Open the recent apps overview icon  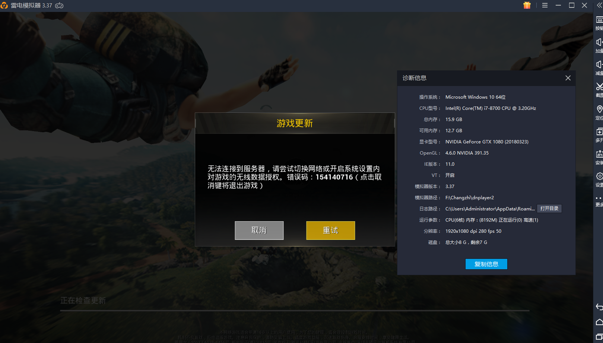[x=599, y=337]
